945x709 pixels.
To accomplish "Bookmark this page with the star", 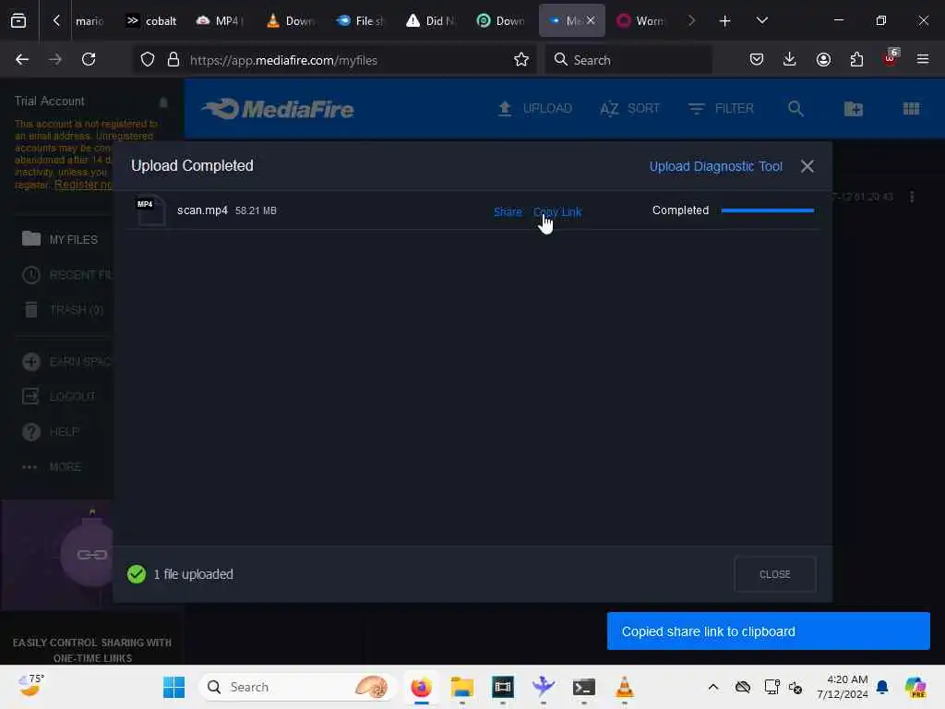I will point(521,60).
